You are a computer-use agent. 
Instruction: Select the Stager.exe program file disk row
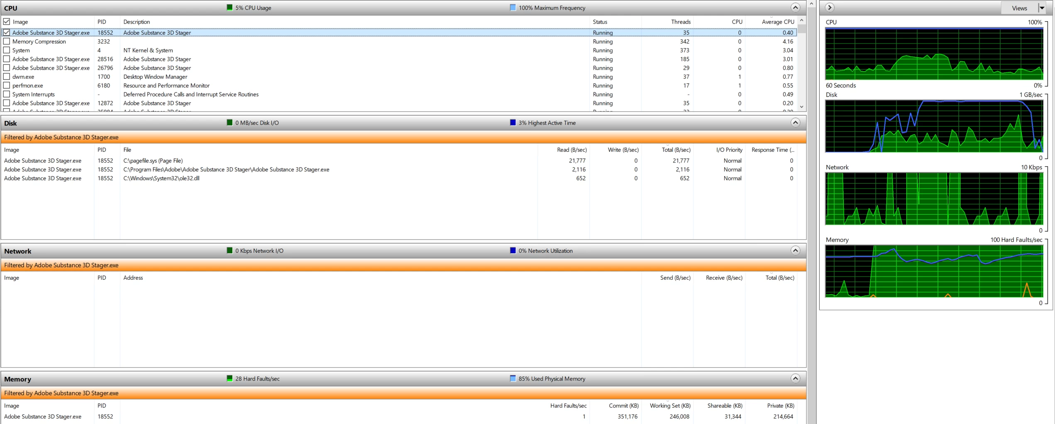point(399,169)
